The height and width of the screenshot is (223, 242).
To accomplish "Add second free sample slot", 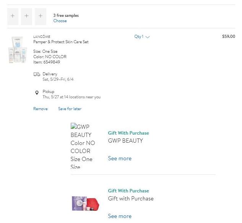I will [26, 16].
